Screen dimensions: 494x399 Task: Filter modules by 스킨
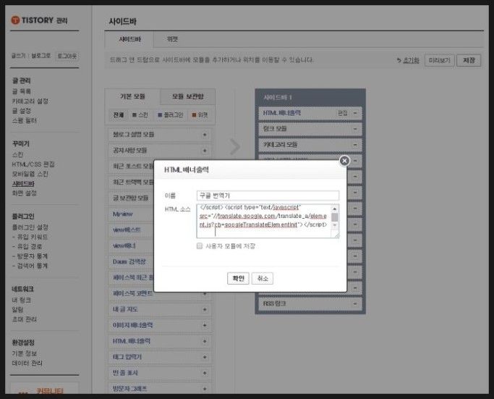coord(140,115)
